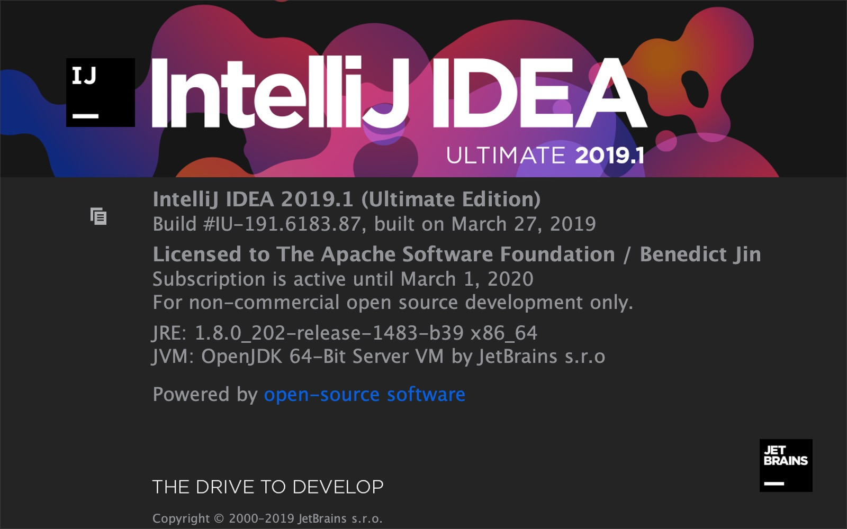Click the JVM OpenJDK description text

tap(379, 357)
